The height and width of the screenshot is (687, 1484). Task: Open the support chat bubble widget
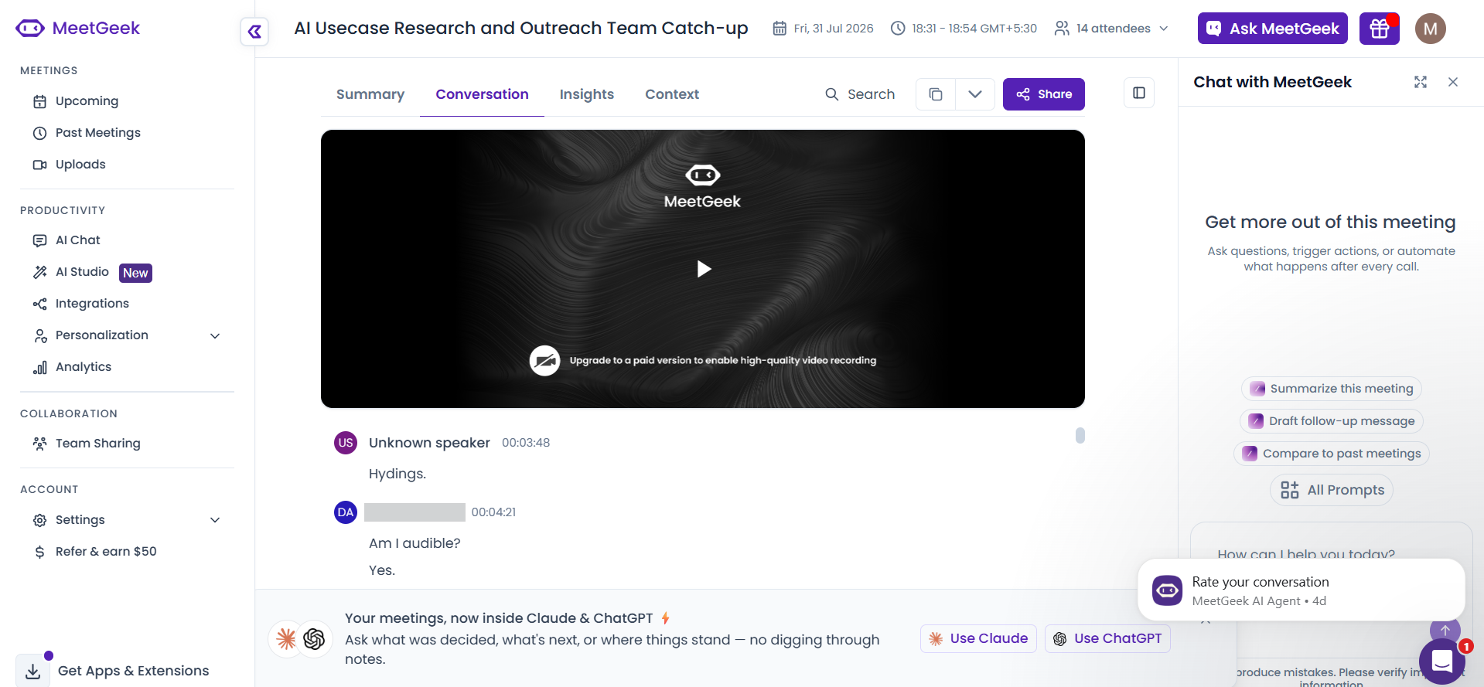coord(1442,661)
